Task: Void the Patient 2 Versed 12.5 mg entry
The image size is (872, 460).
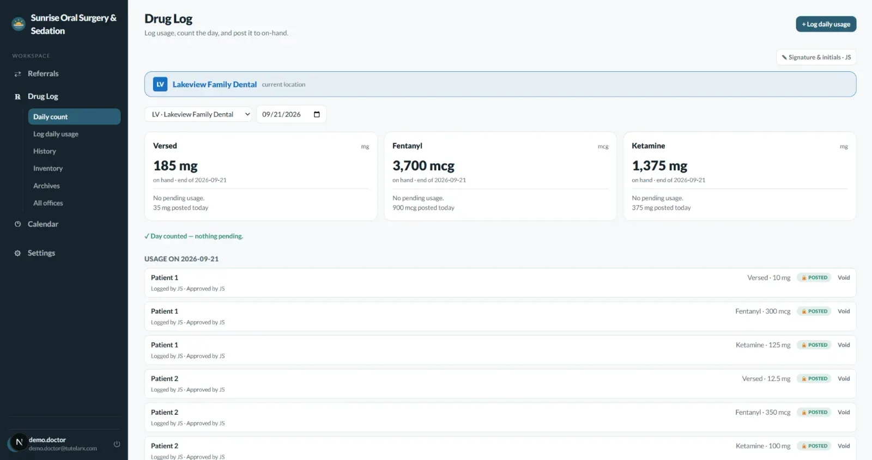Action: [x=844, y=379]
